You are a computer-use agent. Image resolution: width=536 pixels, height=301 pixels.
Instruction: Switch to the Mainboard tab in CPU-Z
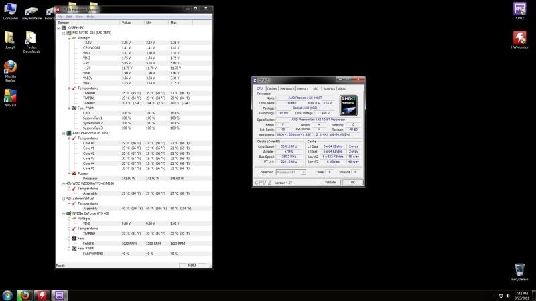click(287, 88)
